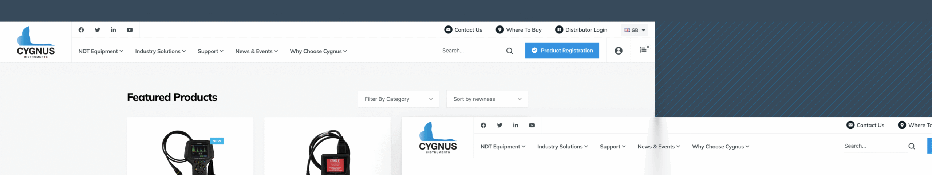Open the user account icon
Viewport: 932px width, 175px height.
tap(618, 51)
